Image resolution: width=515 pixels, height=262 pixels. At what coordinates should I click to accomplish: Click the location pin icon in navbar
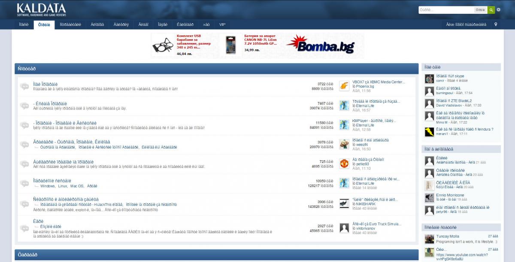(x=496, y=24)
